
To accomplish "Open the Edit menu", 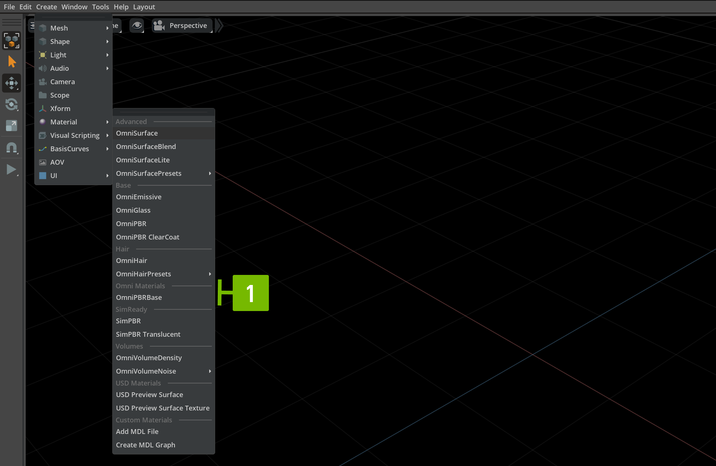I will pos(25,7).
